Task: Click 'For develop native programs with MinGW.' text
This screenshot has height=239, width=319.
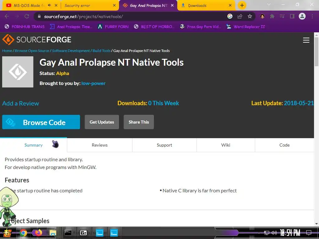Action: point(50,167)
